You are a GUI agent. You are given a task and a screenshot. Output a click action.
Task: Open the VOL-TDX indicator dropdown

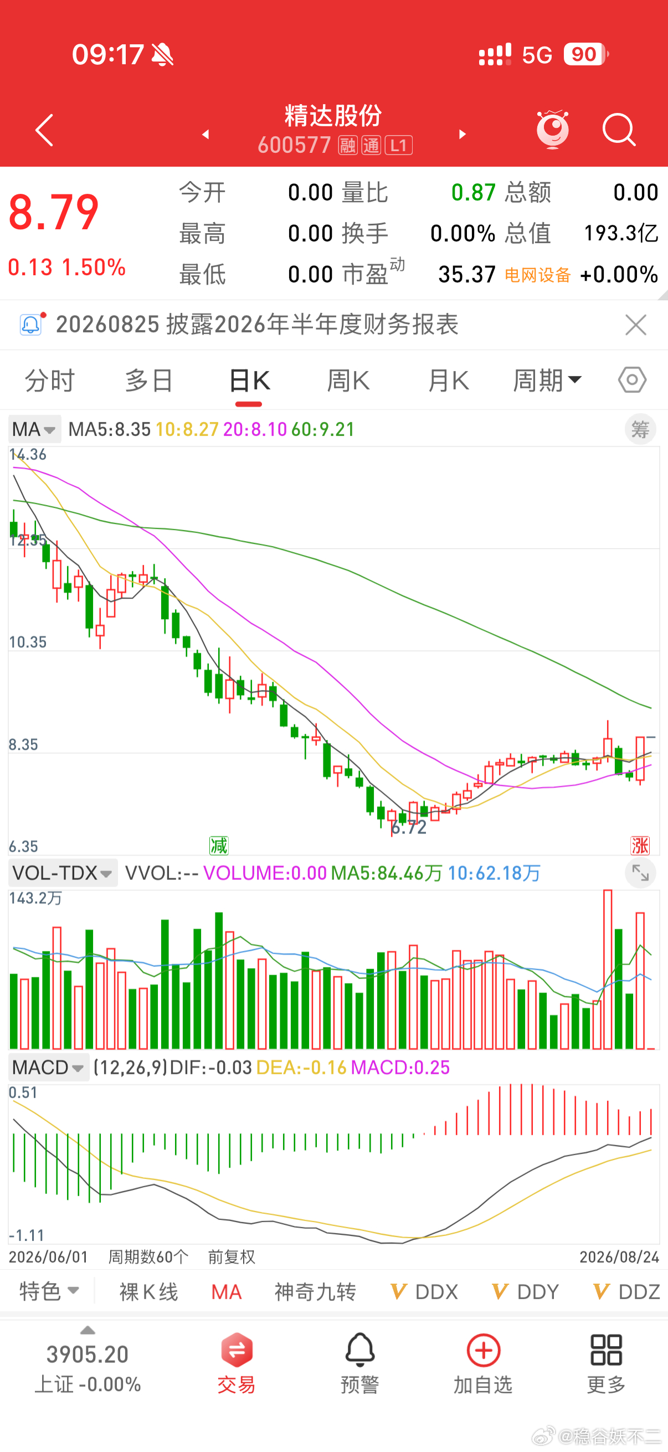63,873
